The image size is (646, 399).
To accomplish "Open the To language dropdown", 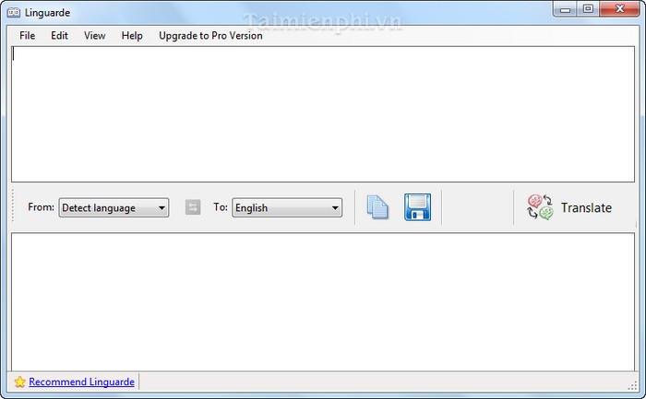I will 287,207.
